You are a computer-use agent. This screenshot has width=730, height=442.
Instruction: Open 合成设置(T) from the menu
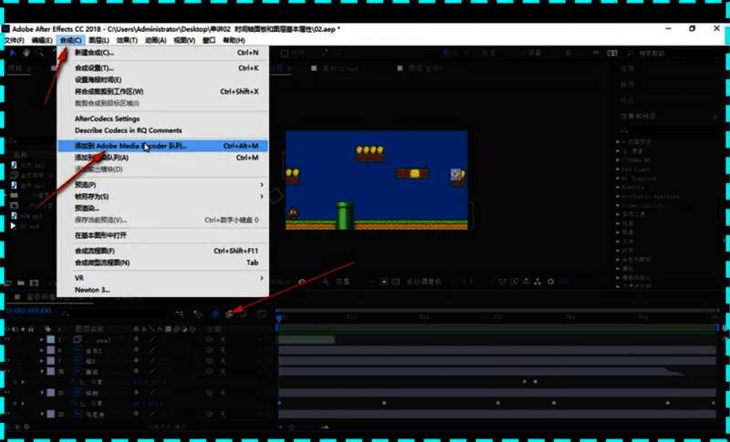coord(94,68)
